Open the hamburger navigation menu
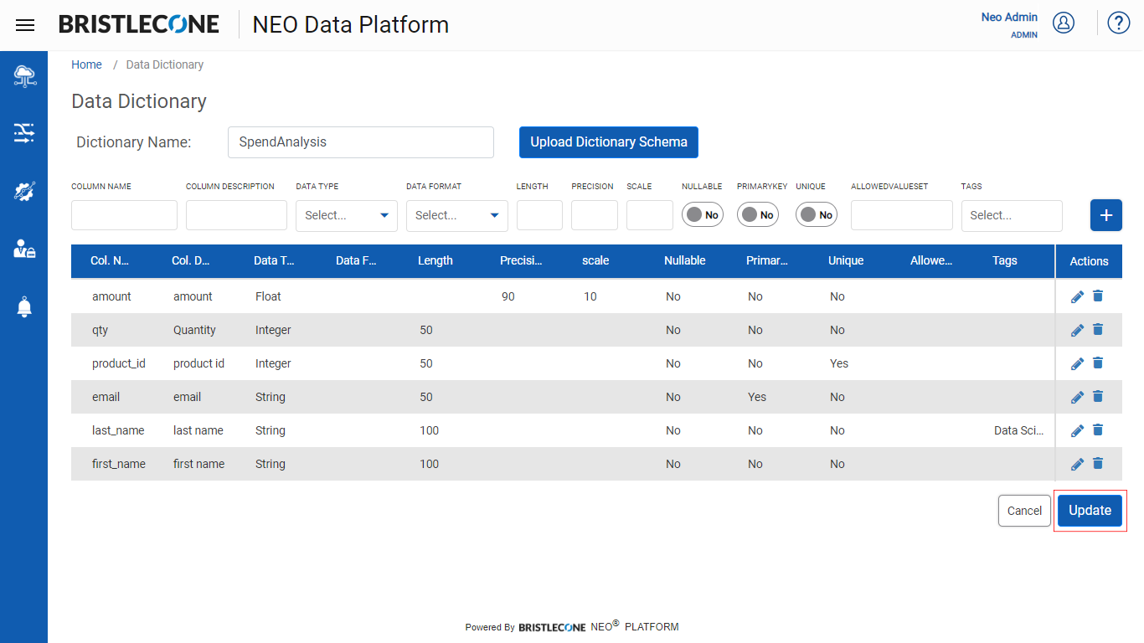This screenshot has height=643, width=1144. point(25,25)
